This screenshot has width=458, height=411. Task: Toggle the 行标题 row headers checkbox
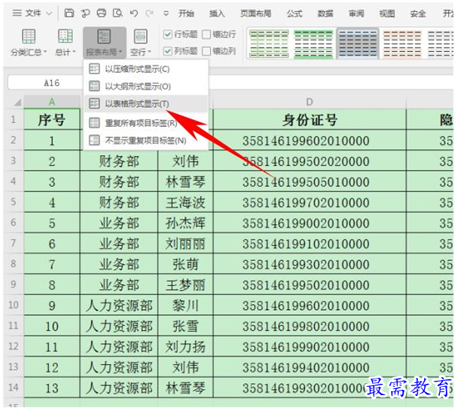[167, 35]
